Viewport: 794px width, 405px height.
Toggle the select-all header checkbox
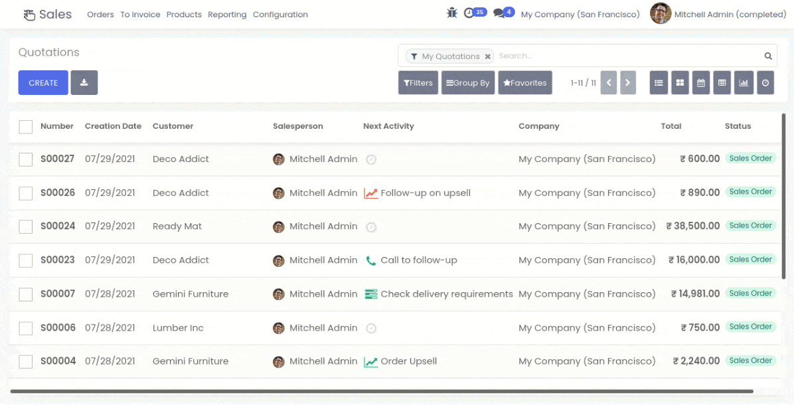click(x=26, y=126)
